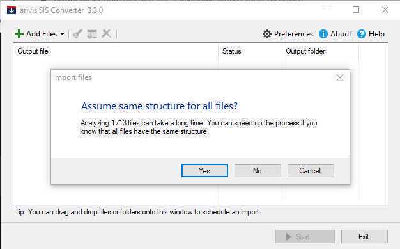Image resolution: width=400 pixels, height=249 pixels.
Task: Click the Add Files text label
Action: 42,34
